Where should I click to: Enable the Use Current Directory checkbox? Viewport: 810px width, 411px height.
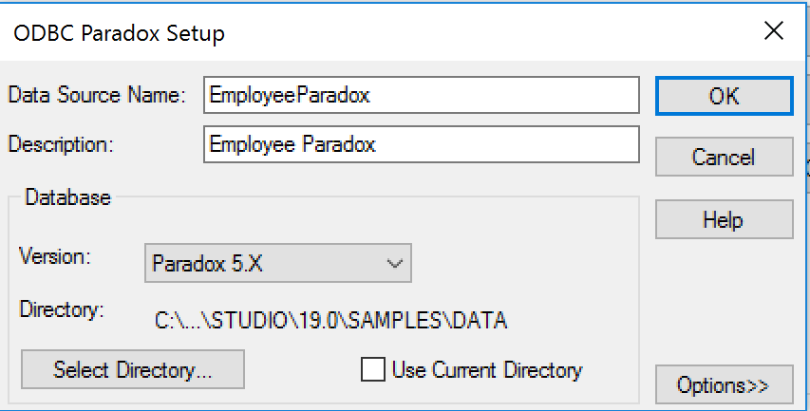(373, 369)
